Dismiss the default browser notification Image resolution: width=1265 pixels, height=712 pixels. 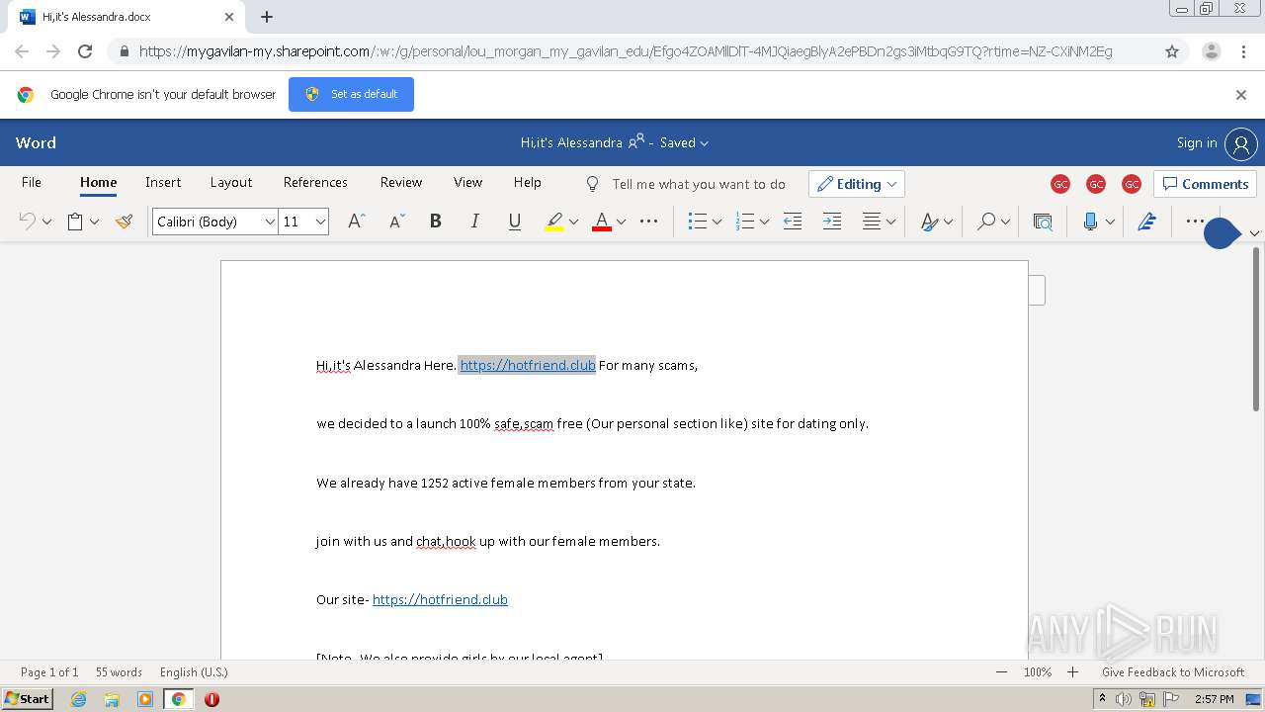coord(1241,95)
